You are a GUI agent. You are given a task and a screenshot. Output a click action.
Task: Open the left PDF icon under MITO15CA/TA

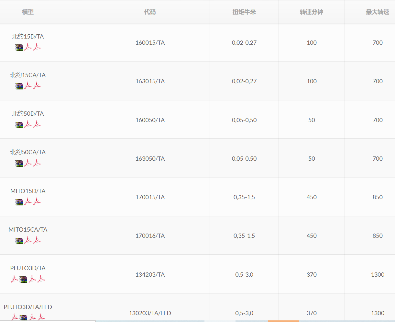pos(28,240)
